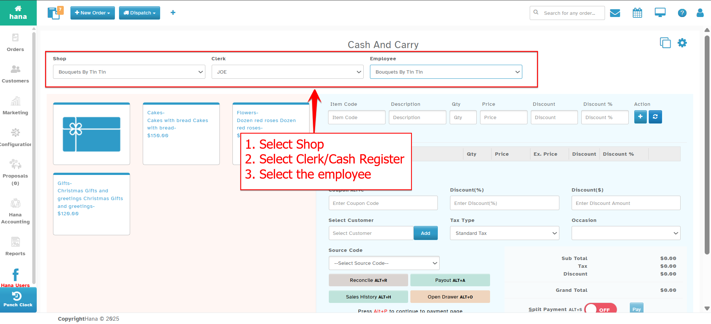Open the Clerk dropdown showing JOE

click(288, 72)
